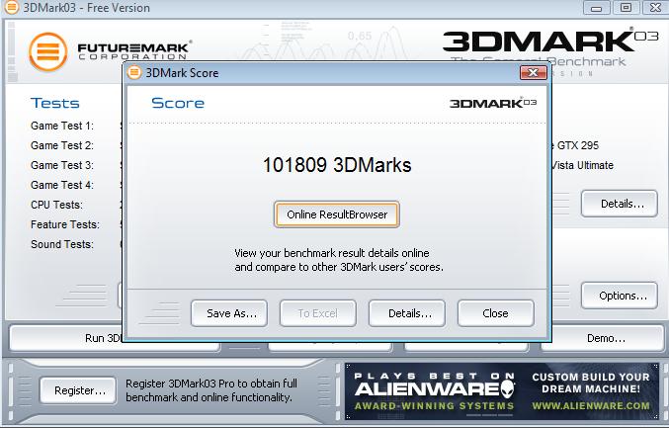Viewport: 669px width, 428px height.
Task: Click Register 3DMark03 Pro description text
Action: click(x=211, y=390)
